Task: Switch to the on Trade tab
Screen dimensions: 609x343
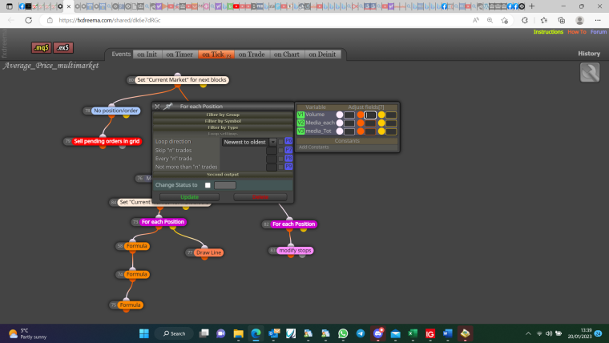Action: pyautogui.click(x=252, y=54)
